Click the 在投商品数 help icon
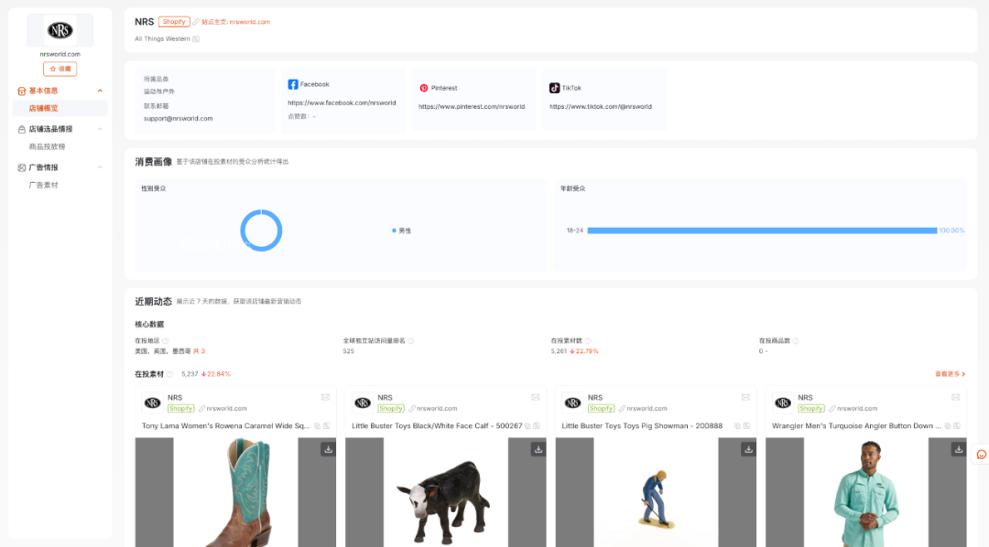Screen dimensions: 989x547 click(796, 341)
